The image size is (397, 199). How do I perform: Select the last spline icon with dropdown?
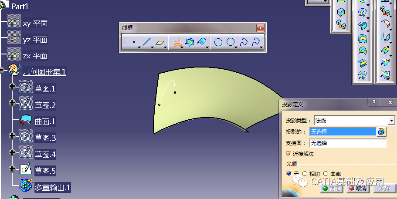[256, 42]
